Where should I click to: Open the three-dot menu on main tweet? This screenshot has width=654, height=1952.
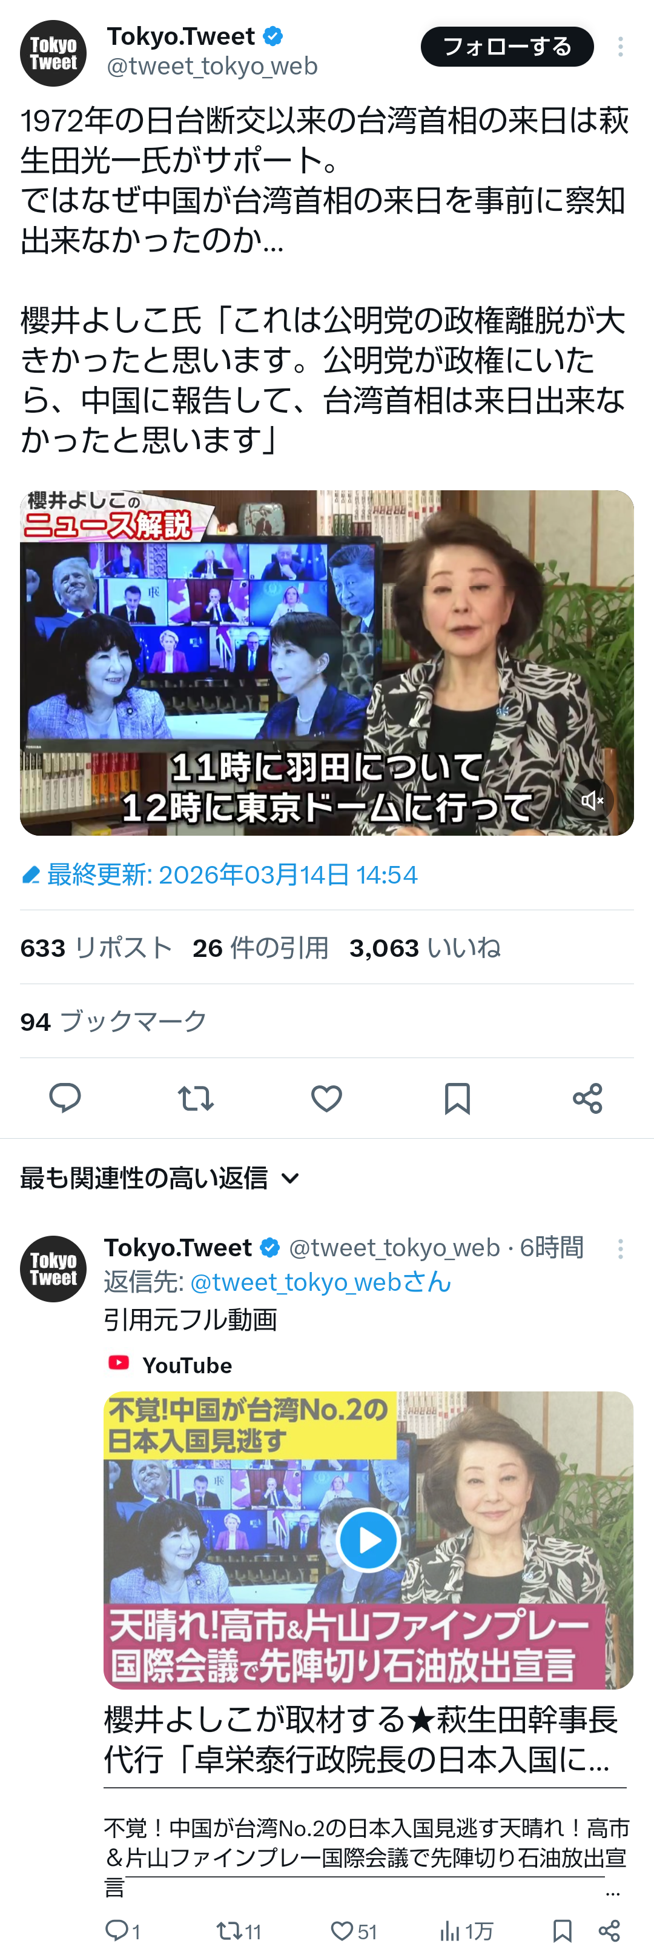tap(620, 47)
